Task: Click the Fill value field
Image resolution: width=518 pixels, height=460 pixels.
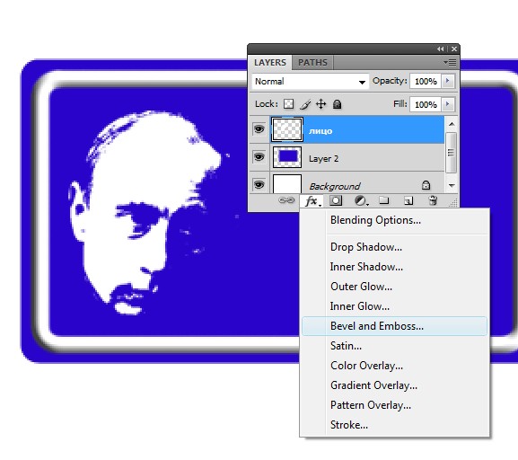Action: pyautogui.click(x=426, y=104)
